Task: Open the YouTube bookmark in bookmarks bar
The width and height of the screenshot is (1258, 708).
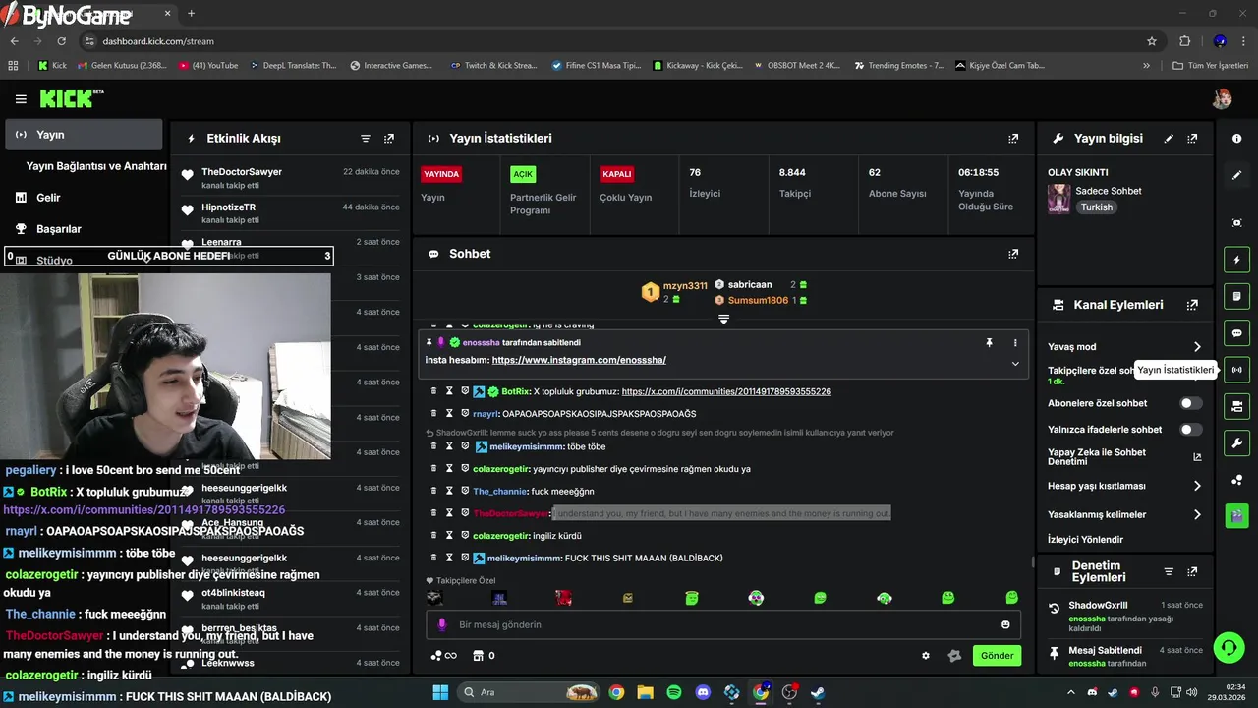Action: click(208, 66)
